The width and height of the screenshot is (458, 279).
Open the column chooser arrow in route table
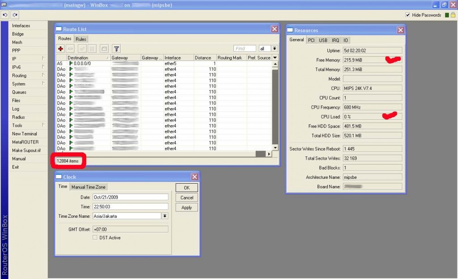point(275,58)
